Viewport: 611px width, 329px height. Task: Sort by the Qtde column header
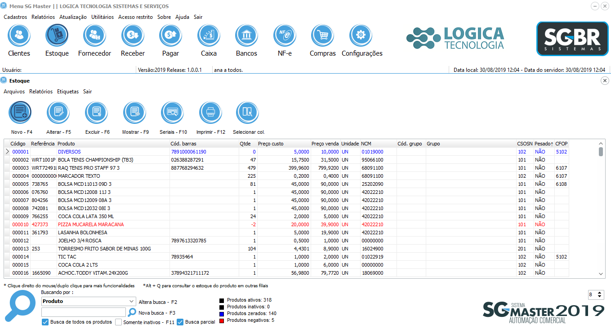[x=248, y=144]
